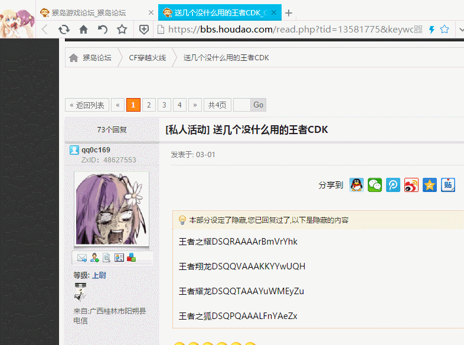Screen dimensions: 464x345
Task: Share to Qzone yellow star icon
Action: tap(430, 185)
